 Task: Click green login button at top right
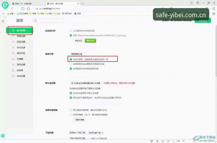pyautogui.click(x=203, y=21)
